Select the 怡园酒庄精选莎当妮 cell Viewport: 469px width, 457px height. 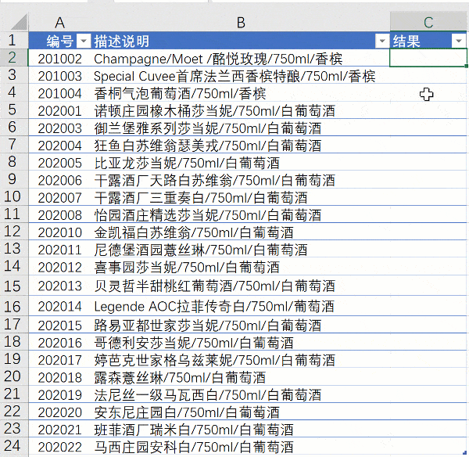pyautogui.click(x=241, y=214)
